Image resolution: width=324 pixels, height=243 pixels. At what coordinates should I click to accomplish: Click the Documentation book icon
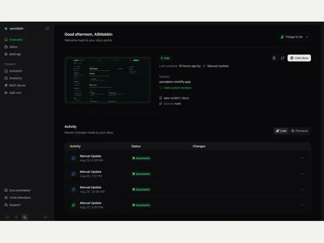[x=6, y=190]
